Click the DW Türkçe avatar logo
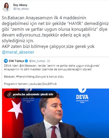109x138 pixels. [x=6, y=61]
